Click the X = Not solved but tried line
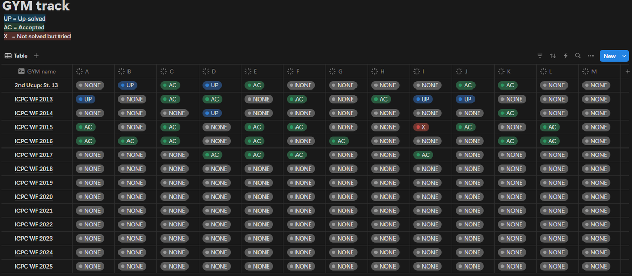632x276 pixels. (37, 36)
